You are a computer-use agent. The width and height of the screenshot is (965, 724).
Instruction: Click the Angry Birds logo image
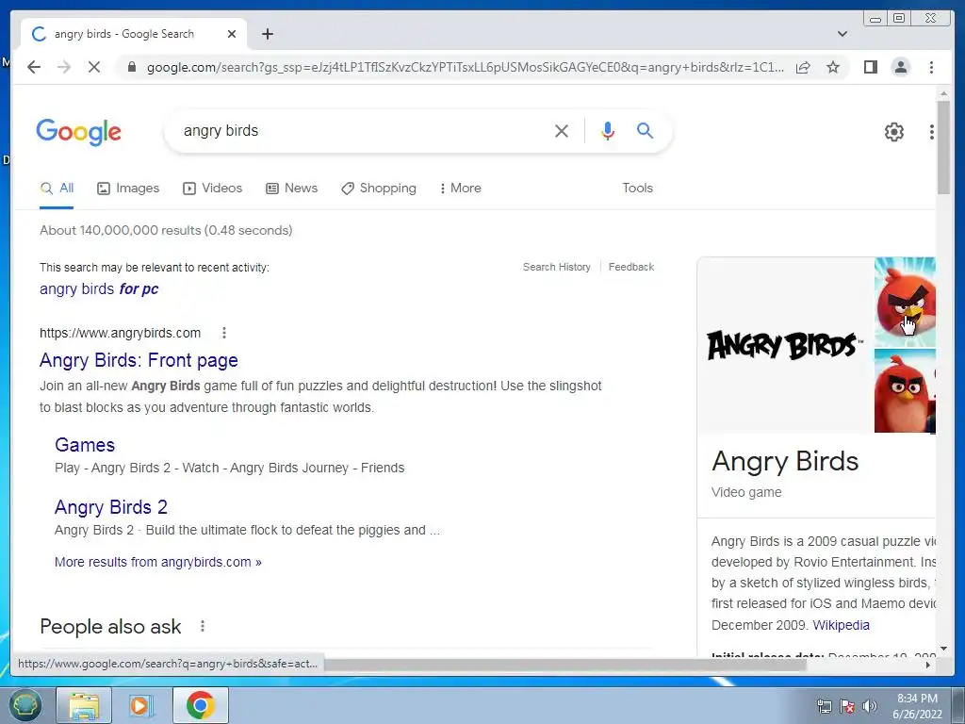[785, 345]
